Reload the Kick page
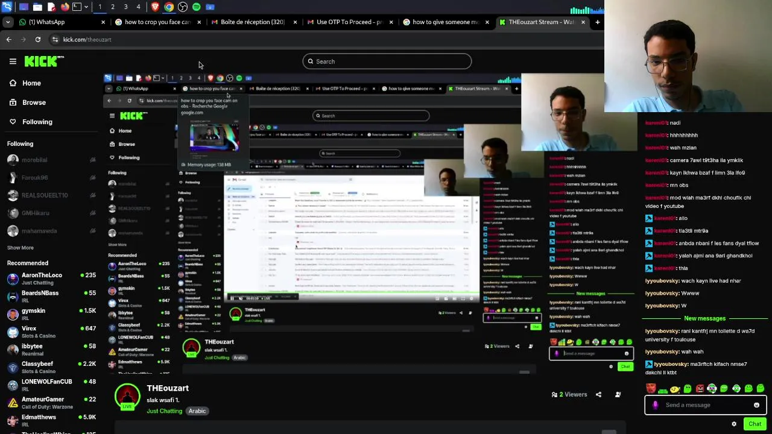The width and height of the screenshot is (772, 434). [x=37, y=40]
